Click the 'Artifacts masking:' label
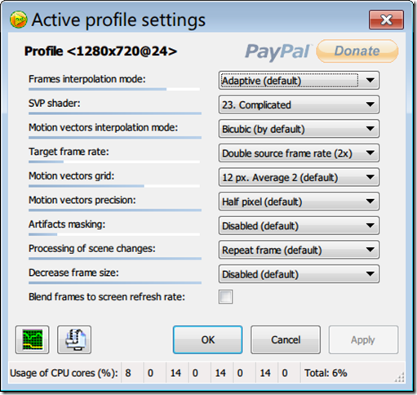This screenshot has height=395, width=417. tap(67, 224)
